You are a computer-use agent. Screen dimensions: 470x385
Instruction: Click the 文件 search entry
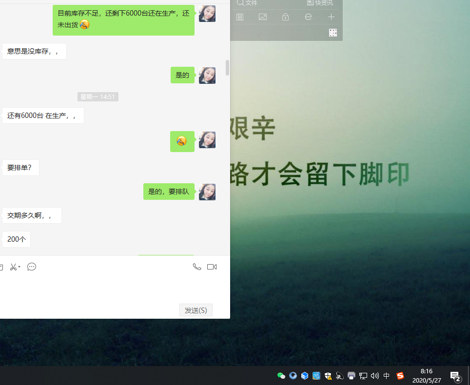click(247, 3)
